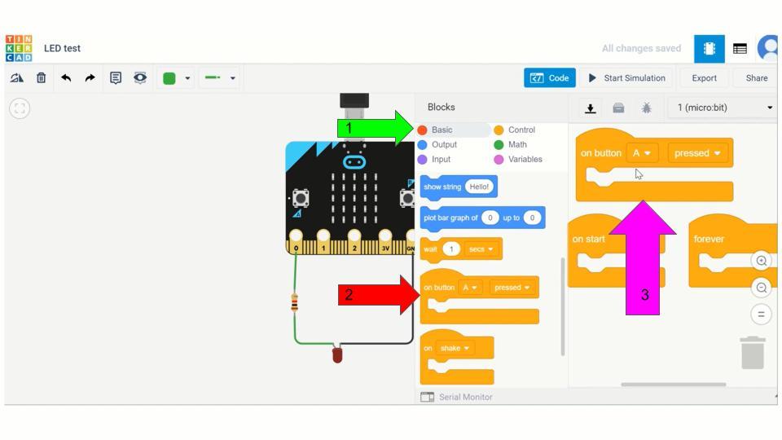The width and height of the screenshot is (782, 440).
Task: Click the All changes saved status
Action: 641,48
